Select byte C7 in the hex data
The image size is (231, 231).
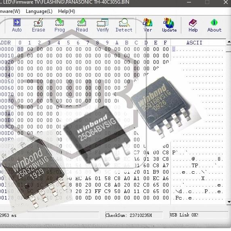click(x=136, y=153)
